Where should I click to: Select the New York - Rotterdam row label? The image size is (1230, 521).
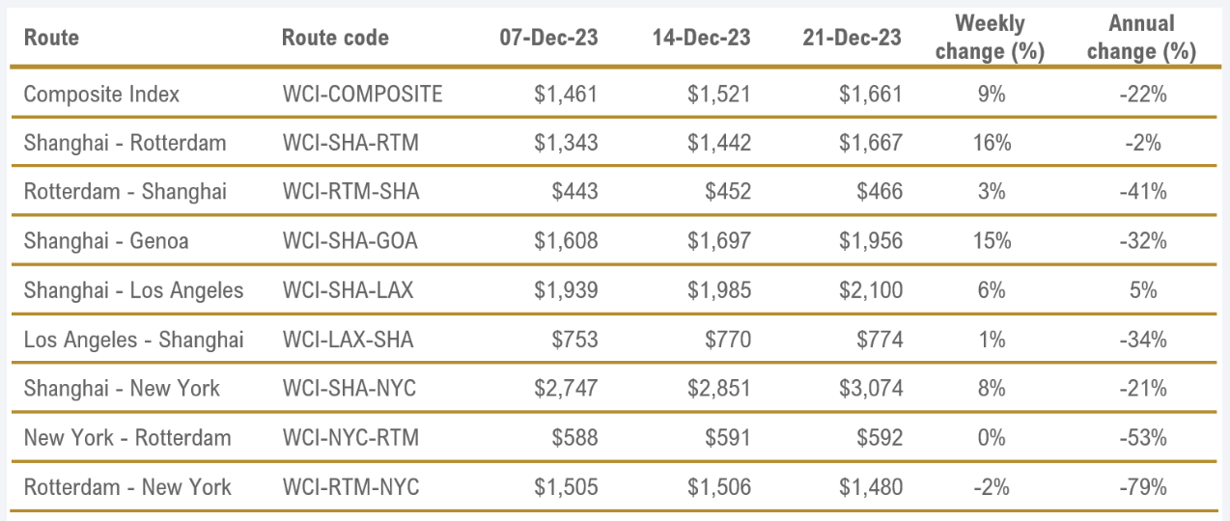[127, 438]
